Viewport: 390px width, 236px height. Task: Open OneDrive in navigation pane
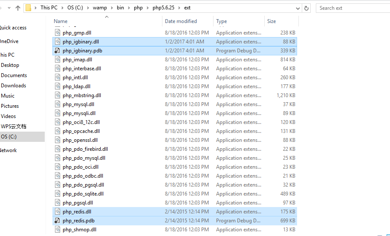click(x=9, y=41)
